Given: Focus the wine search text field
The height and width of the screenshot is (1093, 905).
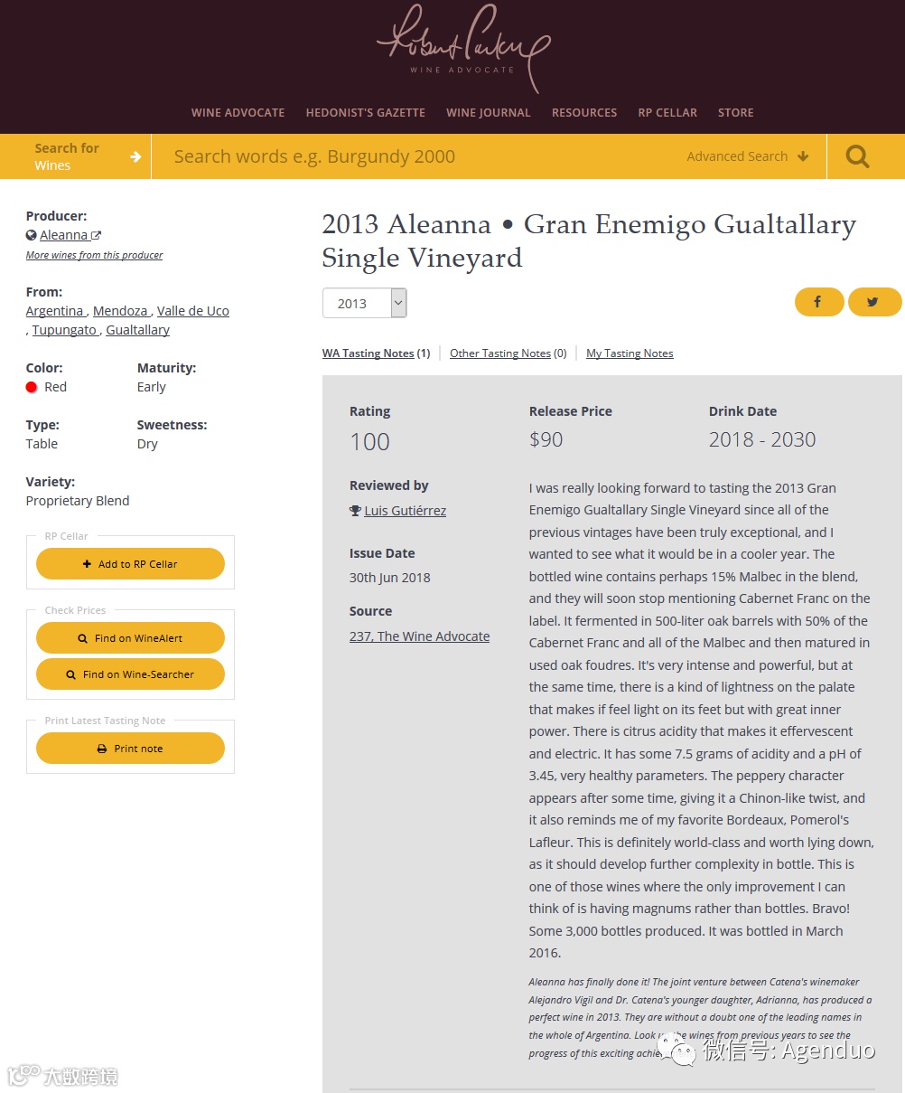Looking at the screenshot, I should tap(415, 156).
